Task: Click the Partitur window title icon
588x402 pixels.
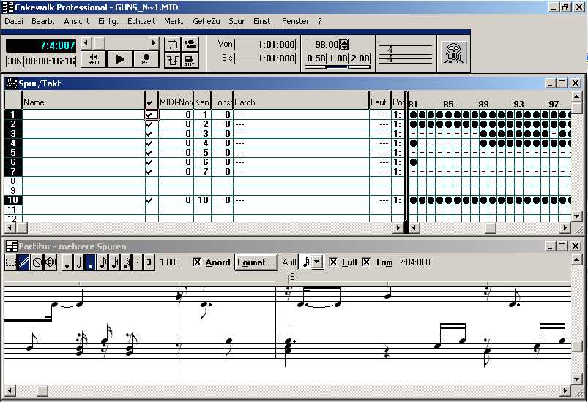Action: (12, 246)
